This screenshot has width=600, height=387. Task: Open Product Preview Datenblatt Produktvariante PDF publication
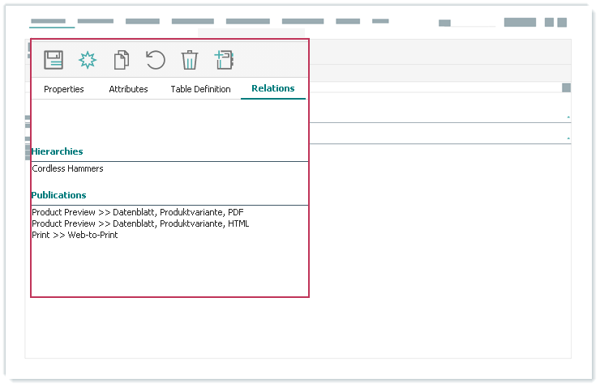point(138,212)
